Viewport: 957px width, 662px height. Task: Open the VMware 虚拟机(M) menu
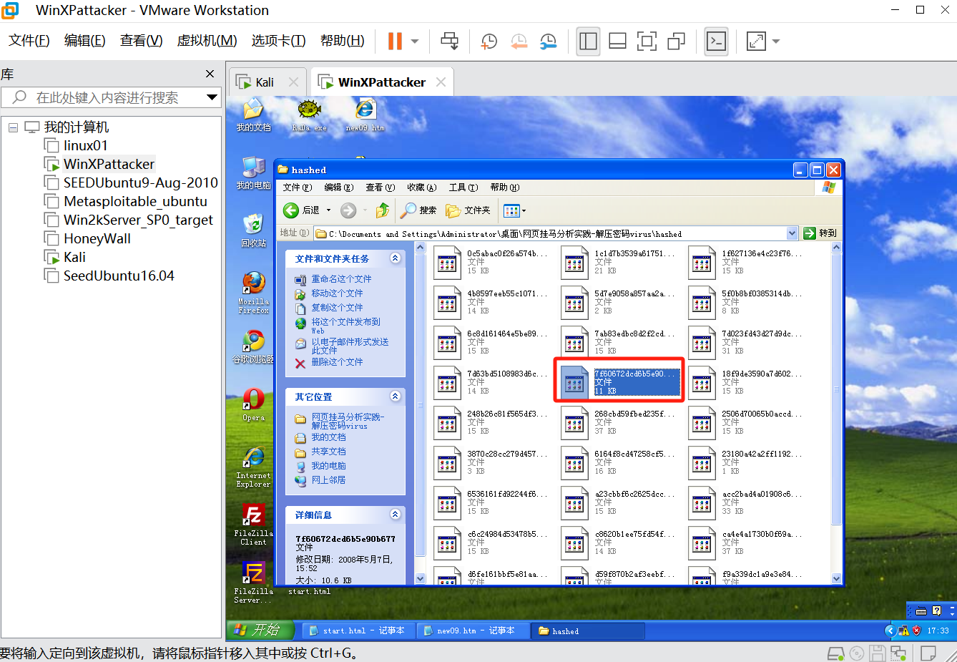click(x=207, y=41)
